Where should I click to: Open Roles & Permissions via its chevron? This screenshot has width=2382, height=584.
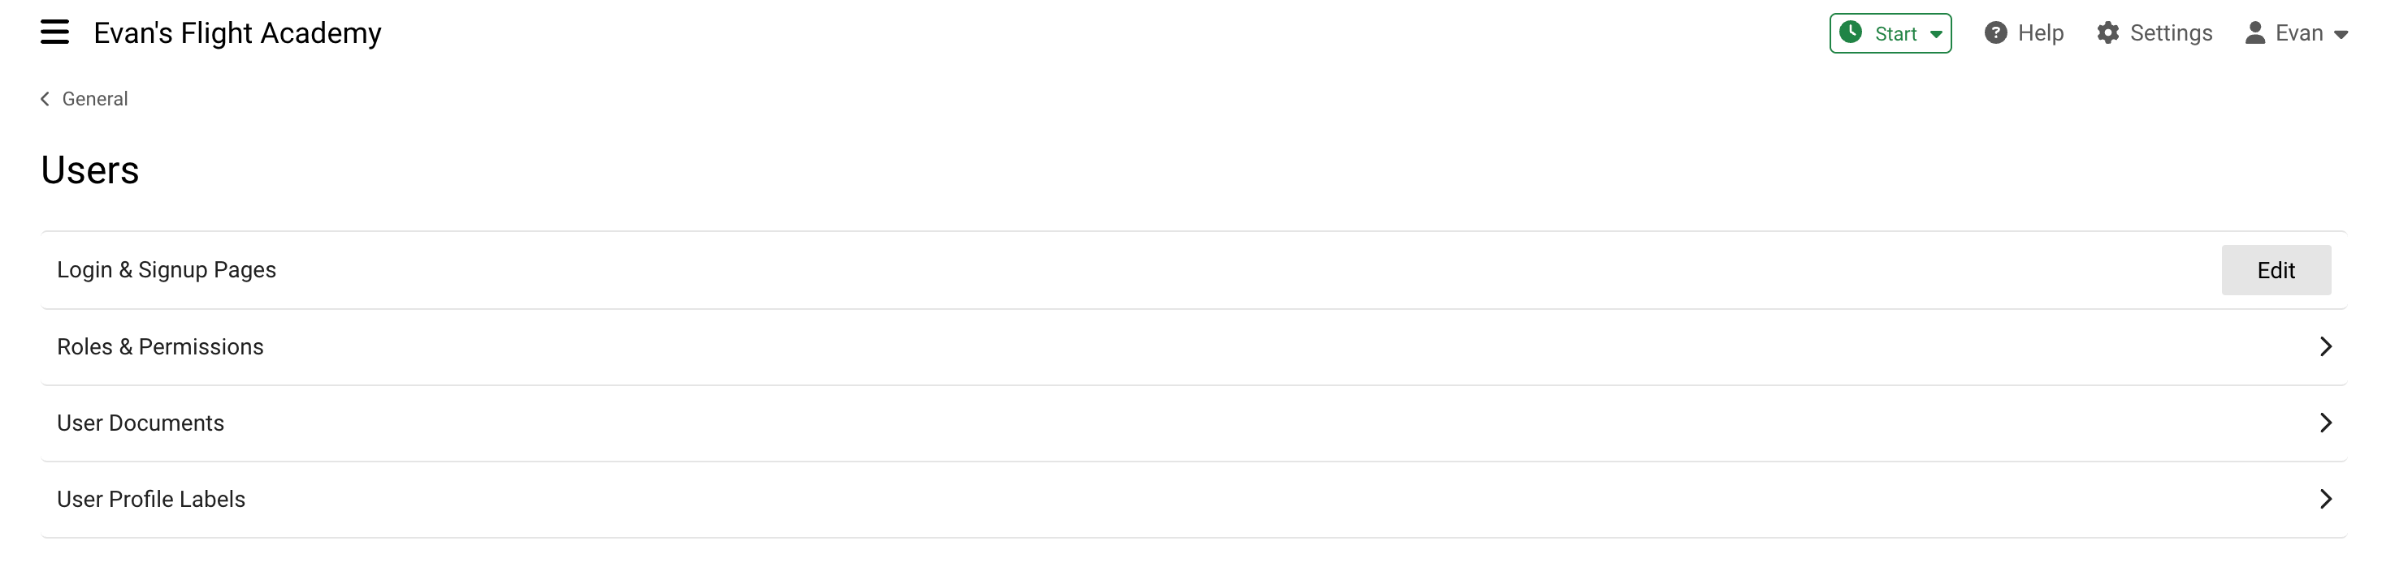(x=2326, y=347)
